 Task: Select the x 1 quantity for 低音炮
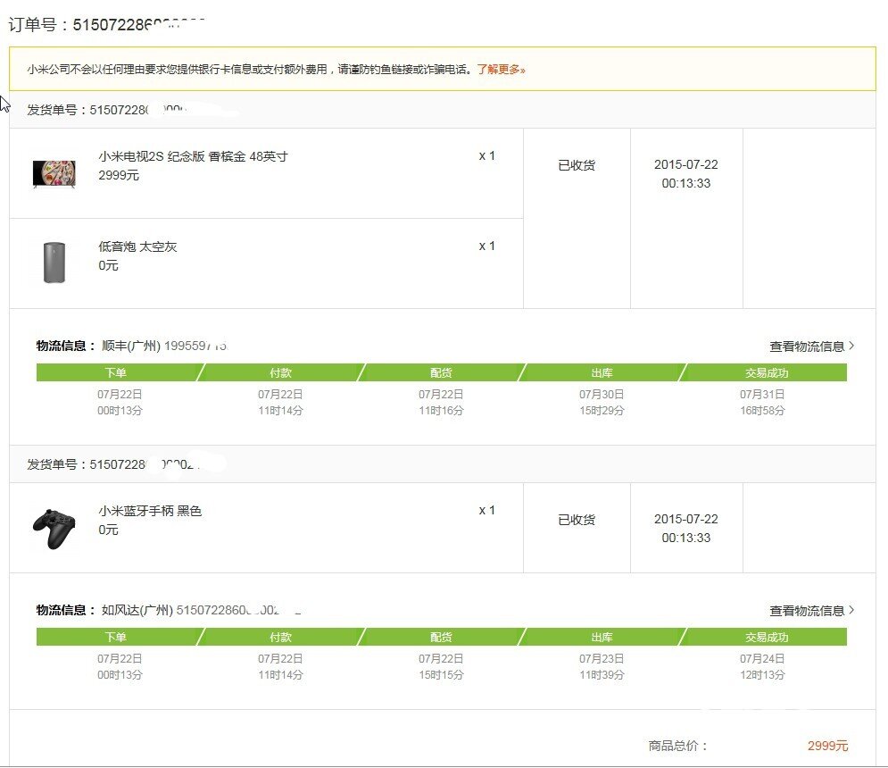pyautogui.click(x=487, y=246)
